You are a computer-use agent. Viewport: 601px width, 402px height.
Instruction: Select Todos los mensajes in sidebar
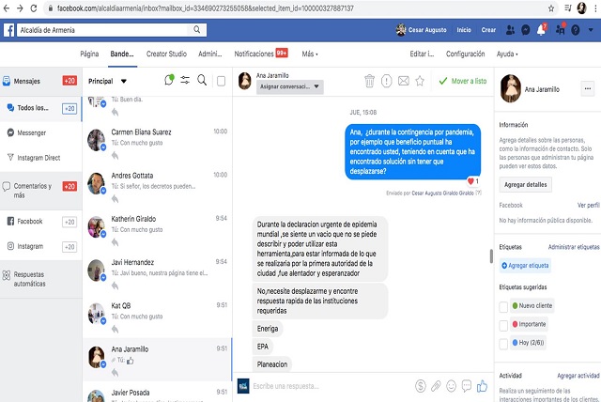[41, 108]
